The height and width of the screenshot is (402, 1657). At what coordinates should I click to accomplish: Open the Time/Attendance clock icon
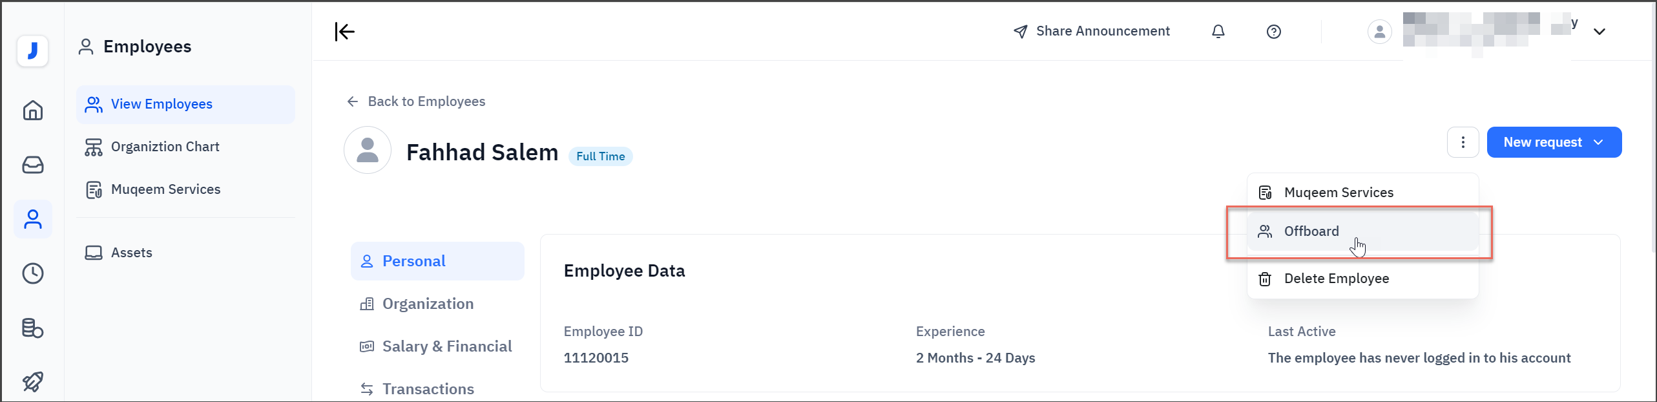click(32, 273)
